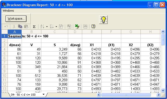This screenshot has width=167, height=99.
Task: Select row 4 header
Action: pos(4,49)
